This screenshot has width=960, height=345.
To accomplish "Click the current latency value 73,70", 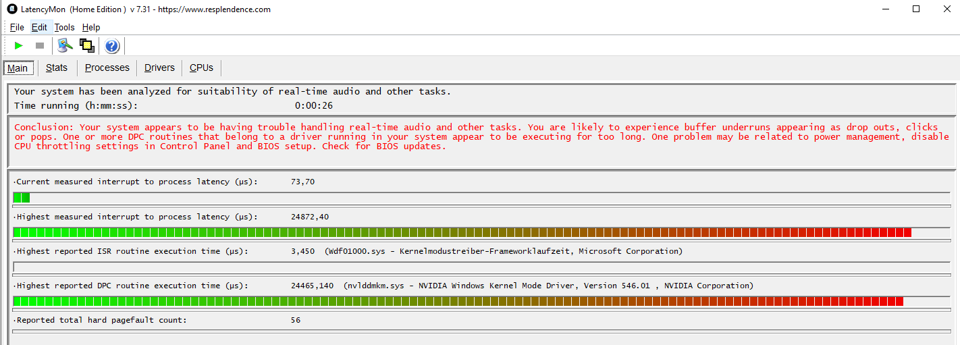I will [x=302, y=182].
